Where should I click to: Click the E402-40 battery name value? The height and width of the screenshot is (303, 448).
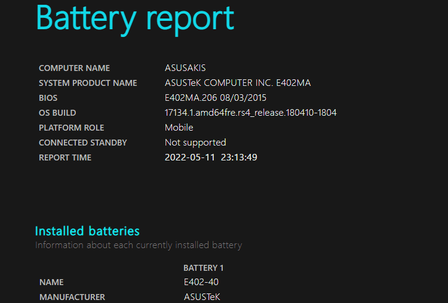click(x=201, y=282)
